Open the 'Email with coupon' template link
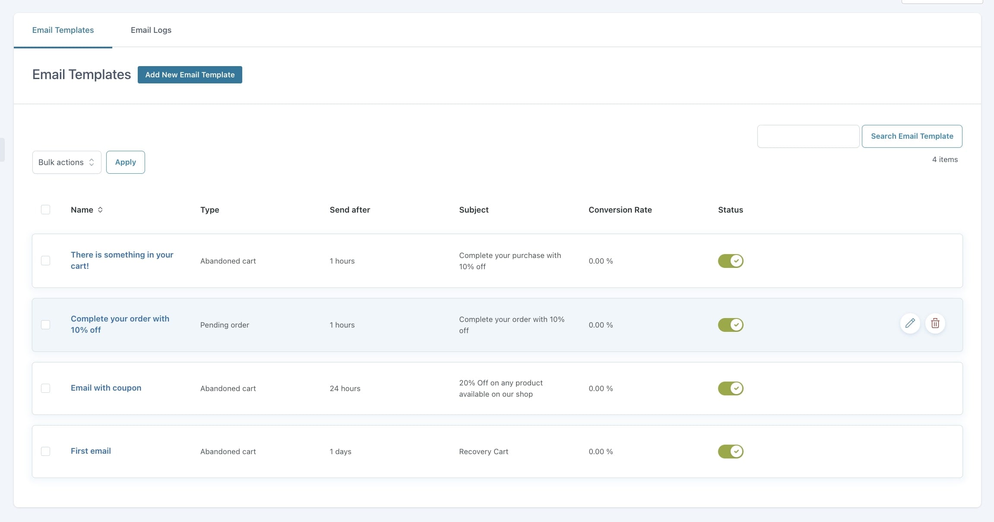Screen dimensions: 994x522 pyautogui.click(x=106, y=388)
